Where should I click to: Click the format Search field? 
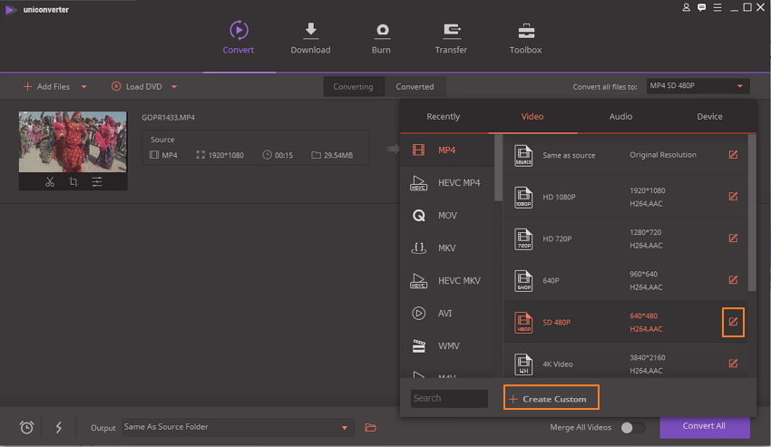(449, 398)
